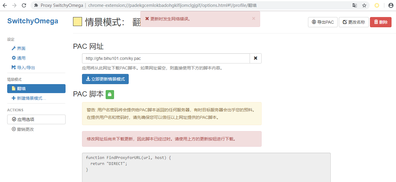This screenshot has height=182, width=396.
Task: Click 应用选项 to apply changes
Action: pos(36,119)
